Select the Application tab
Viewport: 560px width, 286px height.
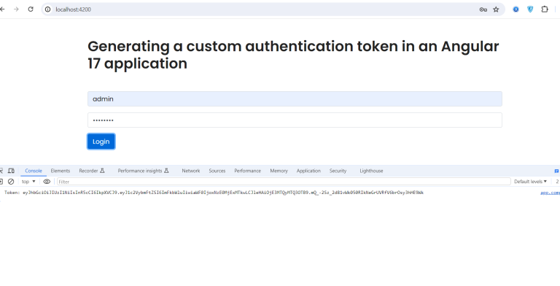pos(308,171)
